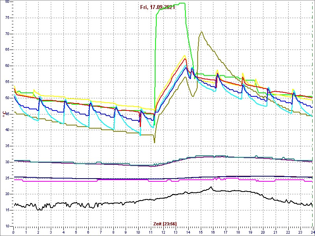Viewport: 315px width, 236px height.
Task: Click hour 3 on the time axis
Action: (51, 232)
